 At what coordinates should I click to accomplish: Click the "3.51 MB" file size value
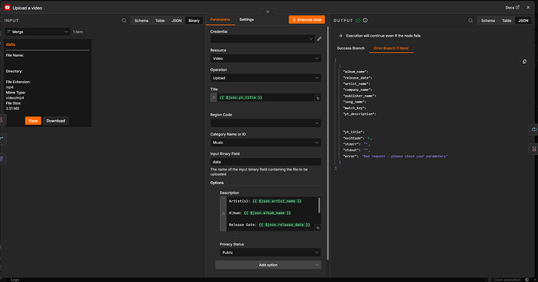(x=12, y=108)
